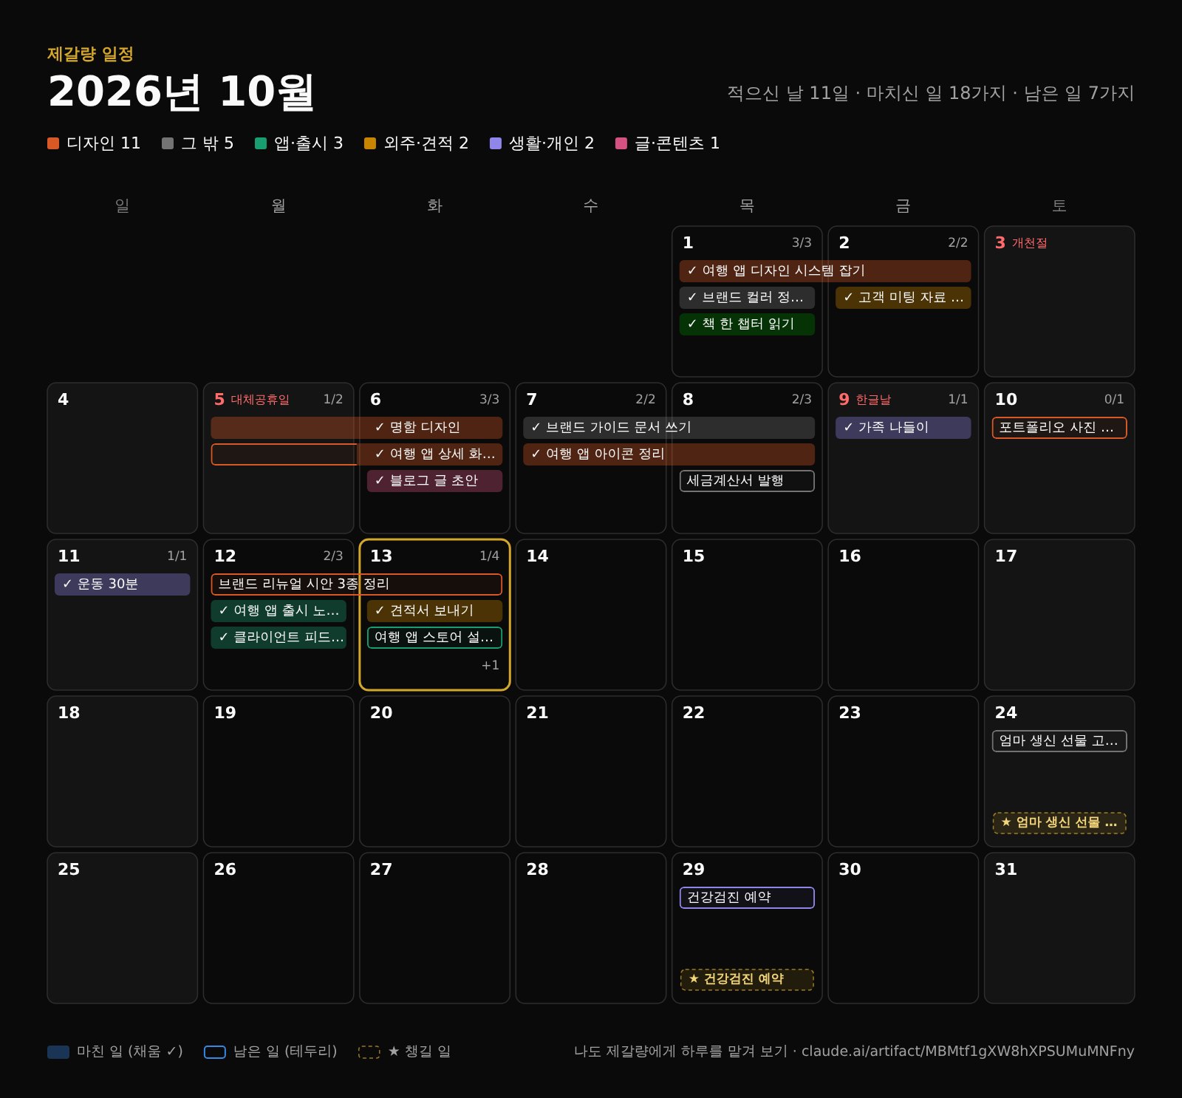This screenshot has width=1182, height=1098.
Task: Click the pending 세금계산서 발행 task
Action: [x=747, y=481]
